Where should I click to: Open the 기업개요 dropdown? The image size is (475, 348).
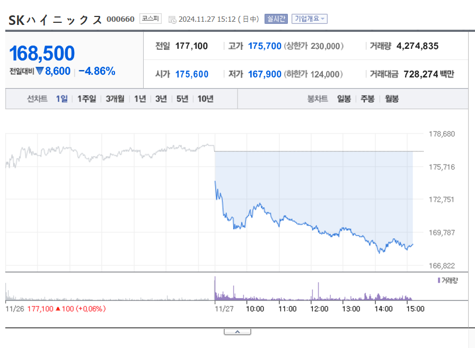(309, 19)
